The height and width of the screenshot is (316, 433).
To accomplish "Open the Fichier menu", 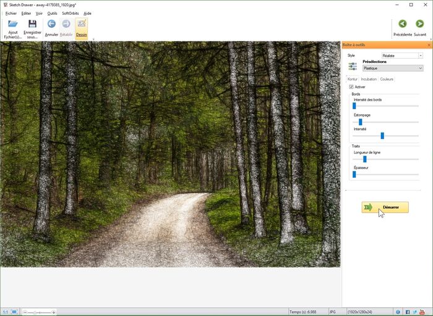I will point(11,13).
